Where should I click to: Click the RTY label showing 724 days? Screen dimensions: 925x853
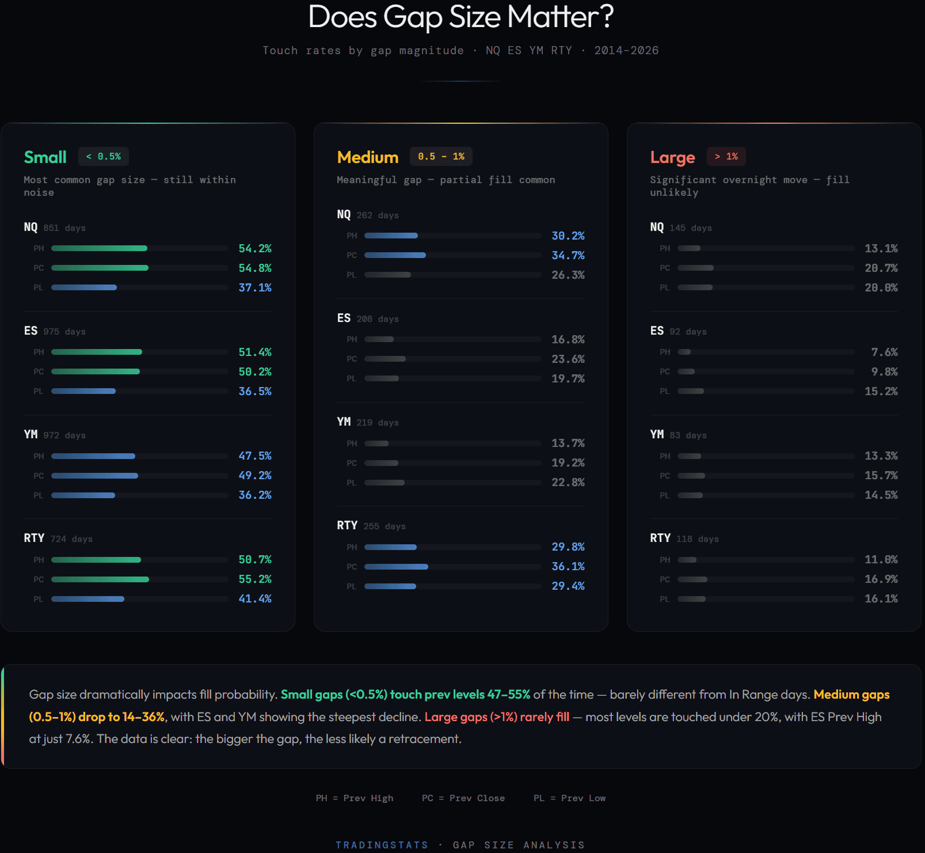[x=34, y=538]
